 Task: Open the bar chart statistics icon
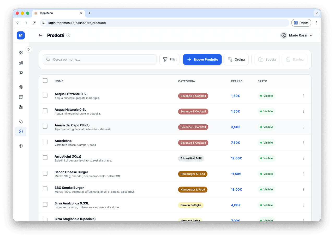click(21, 63)
